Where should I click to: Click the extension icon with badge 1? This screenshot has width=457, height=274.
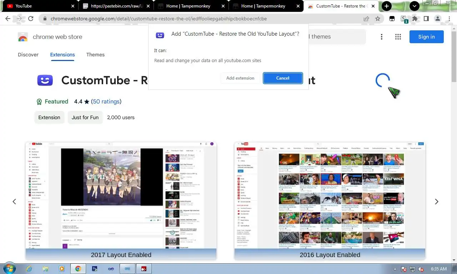click(404, 19)
